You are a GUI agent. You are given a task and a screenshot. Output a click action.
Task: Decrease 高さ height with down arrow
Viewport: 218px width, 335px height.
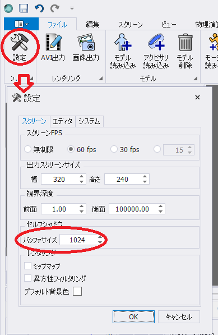(145, 182)
